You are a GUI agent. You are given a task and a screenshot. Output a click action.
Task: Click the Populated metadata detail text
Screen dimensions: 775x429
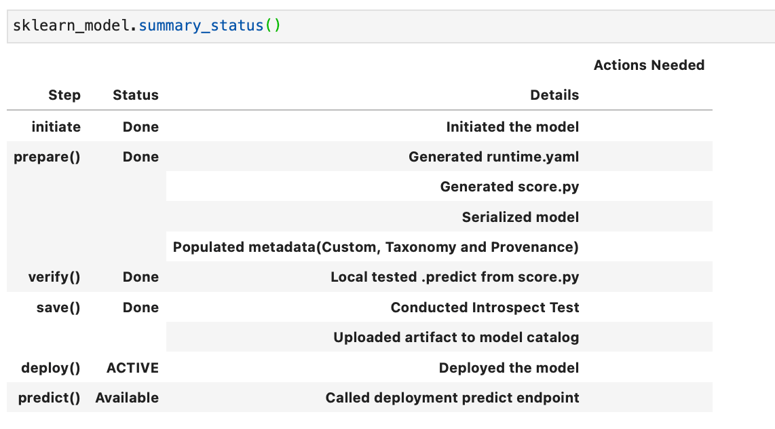[375, 247]
